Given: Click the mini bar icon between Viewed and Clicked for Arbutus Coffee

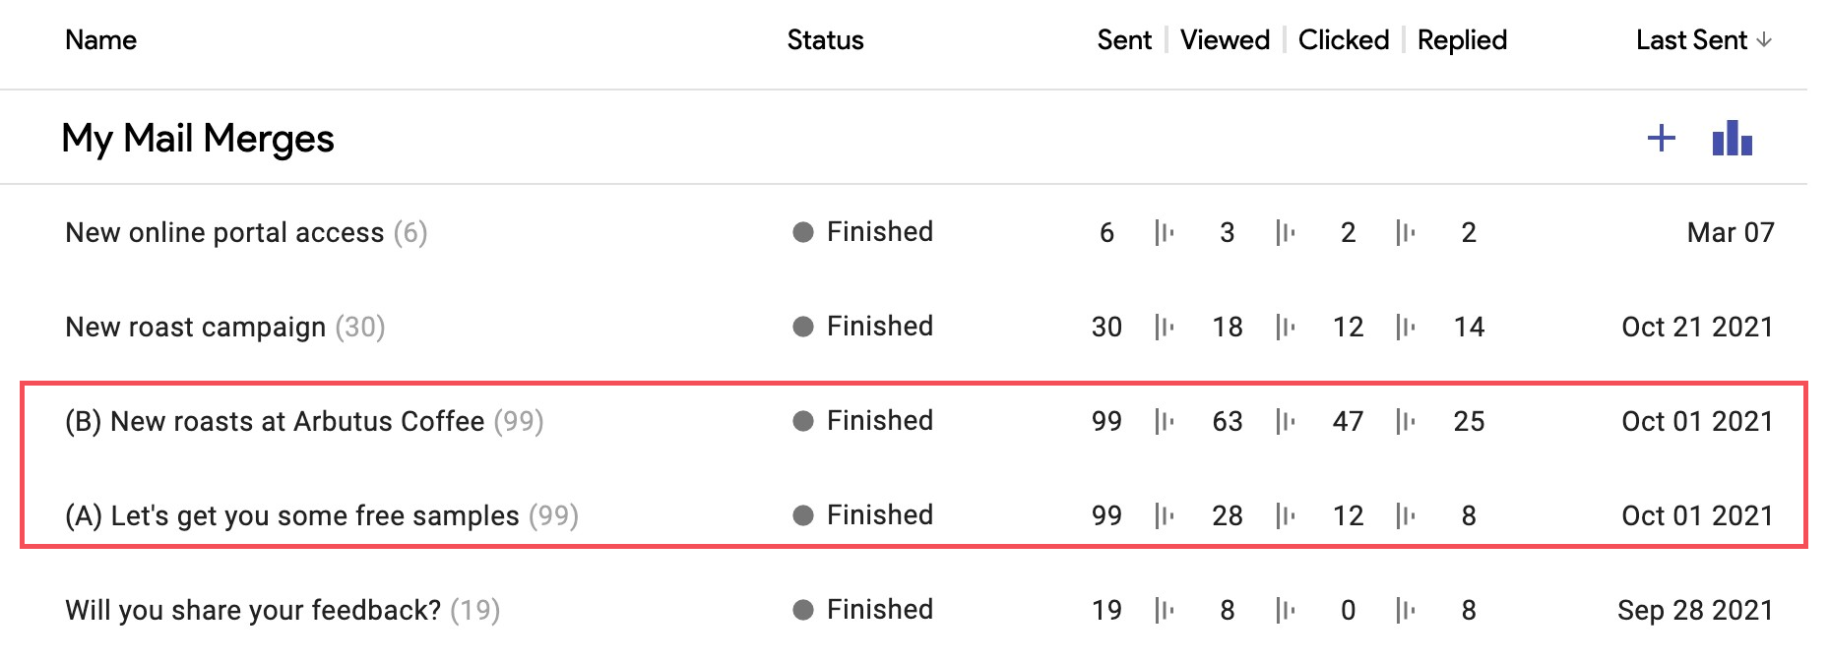Looking at the screenshot, I should 1285,421.
